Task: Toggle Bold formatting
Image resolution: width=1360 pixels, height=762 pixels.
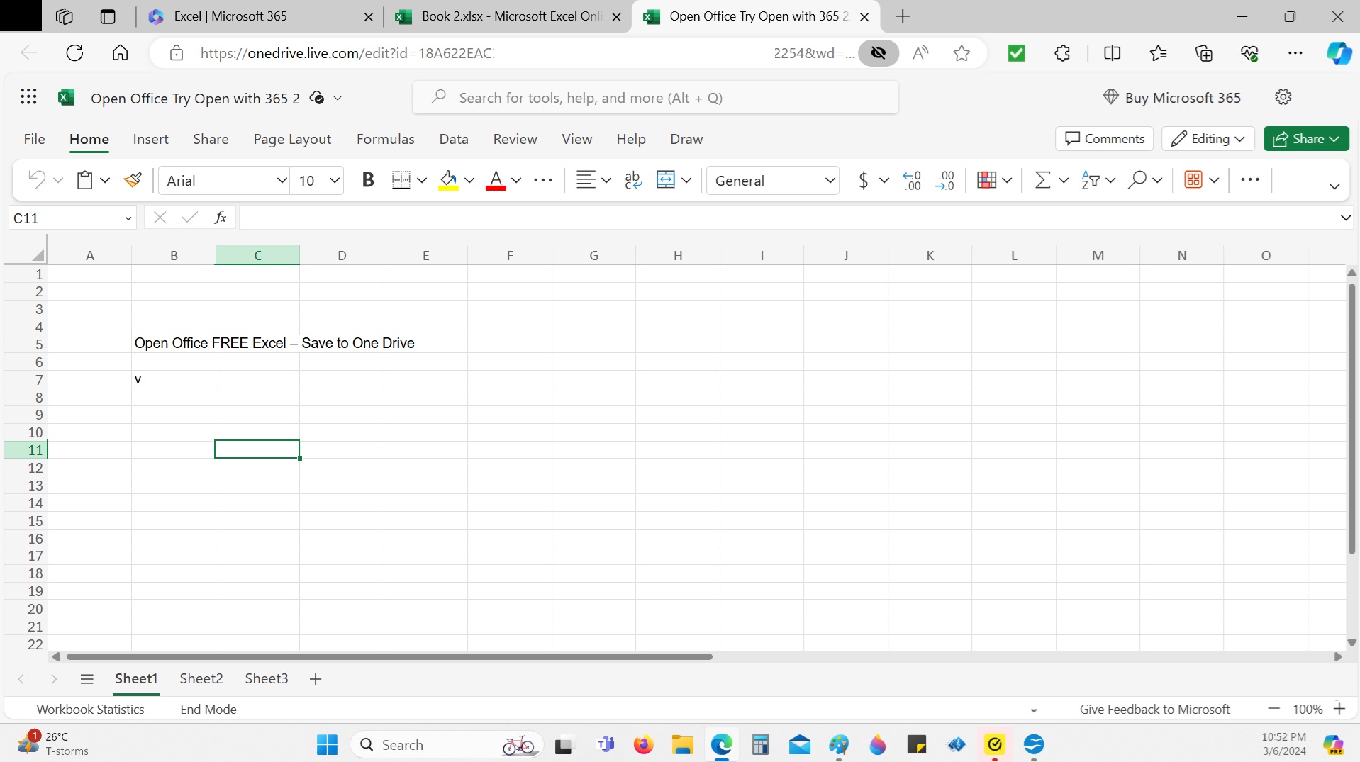Action: click(x=367, y=180)
